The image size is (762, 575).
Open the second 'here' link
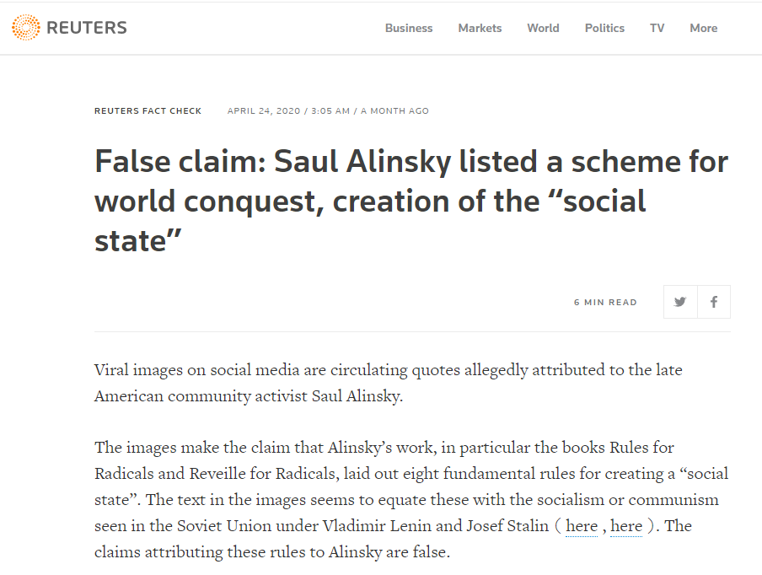[626, 526]
